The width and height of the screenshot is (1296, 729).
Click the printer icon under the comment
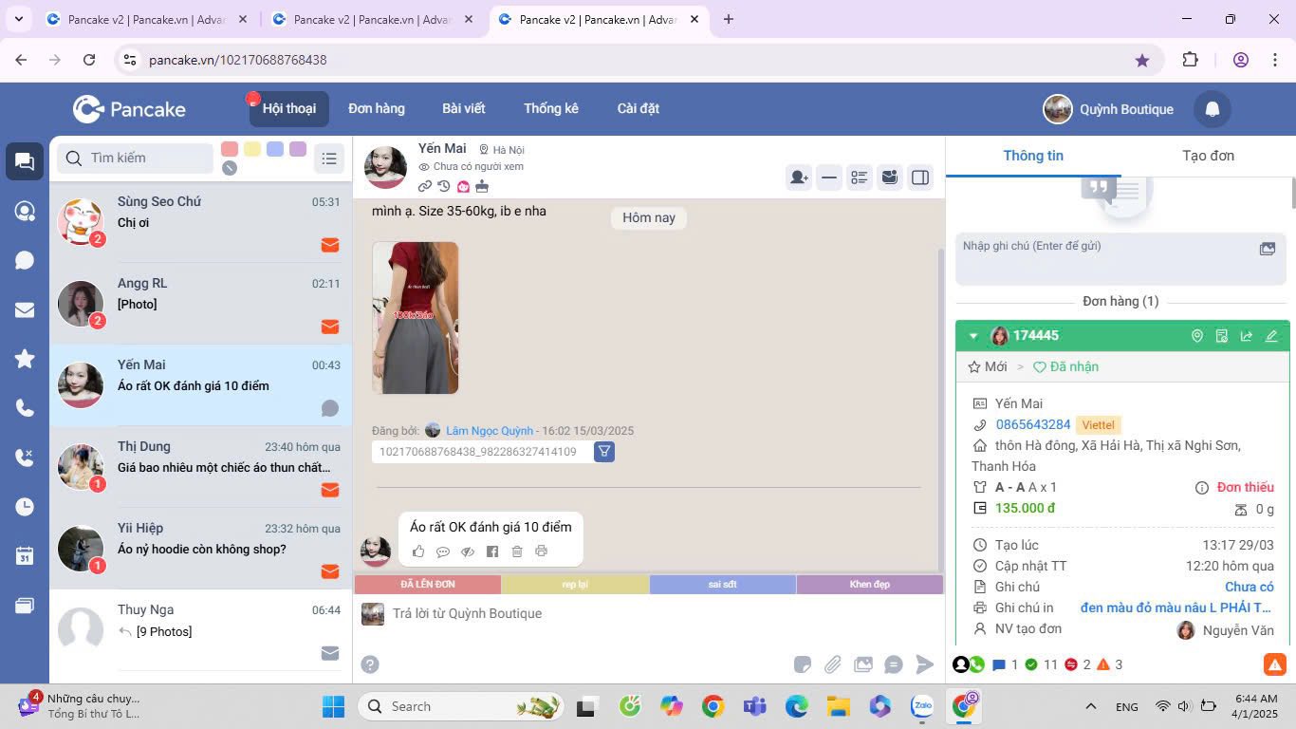542,551
